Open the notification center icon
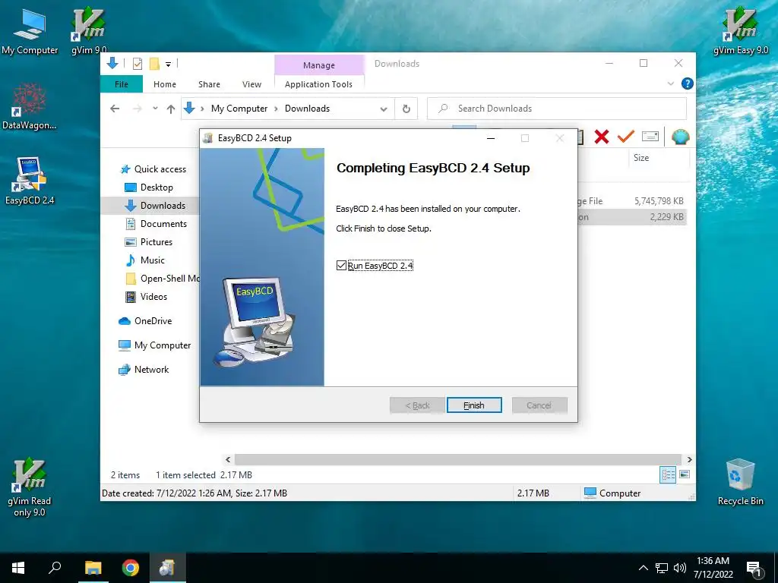778x583 pixels. click(x=754, y=569)
